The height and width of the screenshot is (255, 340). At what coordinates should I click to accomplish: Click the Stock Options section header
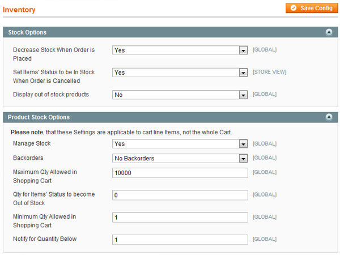tap(170, 32)
